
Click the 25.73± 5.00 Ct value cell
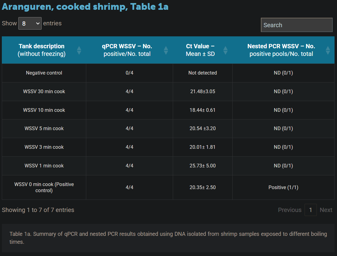202,166
